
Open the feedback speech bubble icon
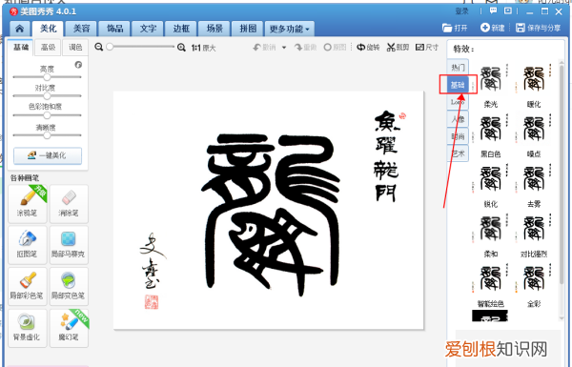[x=493, y=10]
